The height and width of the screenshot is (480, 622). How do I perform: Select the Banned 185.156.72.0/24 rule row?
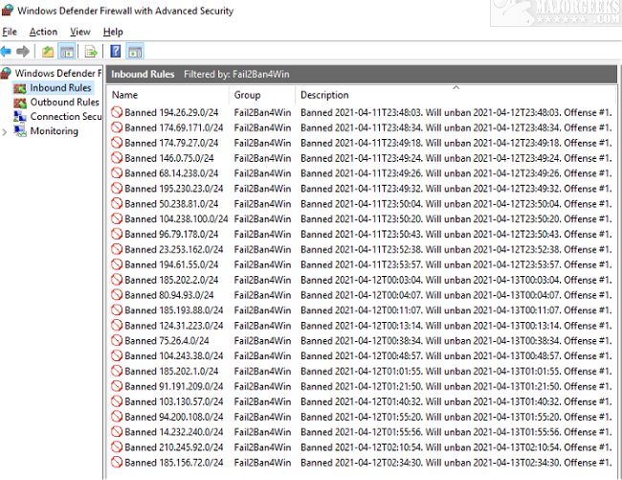point(168,463)
